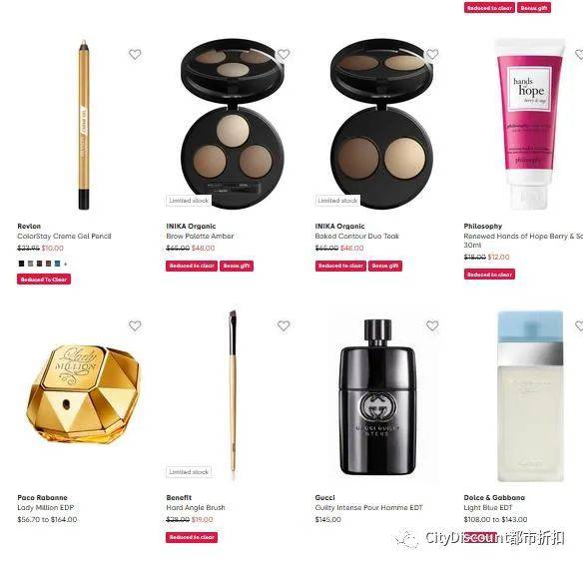Screen dimensions: 583x564
Task: Open the Lady Million gold bottle image
Action: click(84, 394)
